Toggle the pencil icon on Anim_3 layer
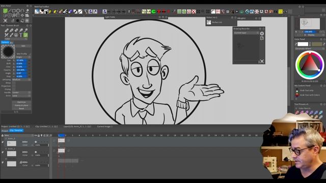The image size is (326, 183). [3, 142]
